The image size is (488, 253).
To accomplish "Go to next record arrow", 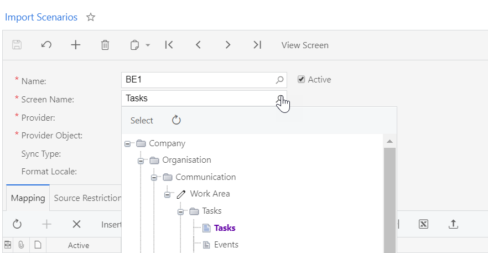I will pyautogui.click(x=227, y=45).
